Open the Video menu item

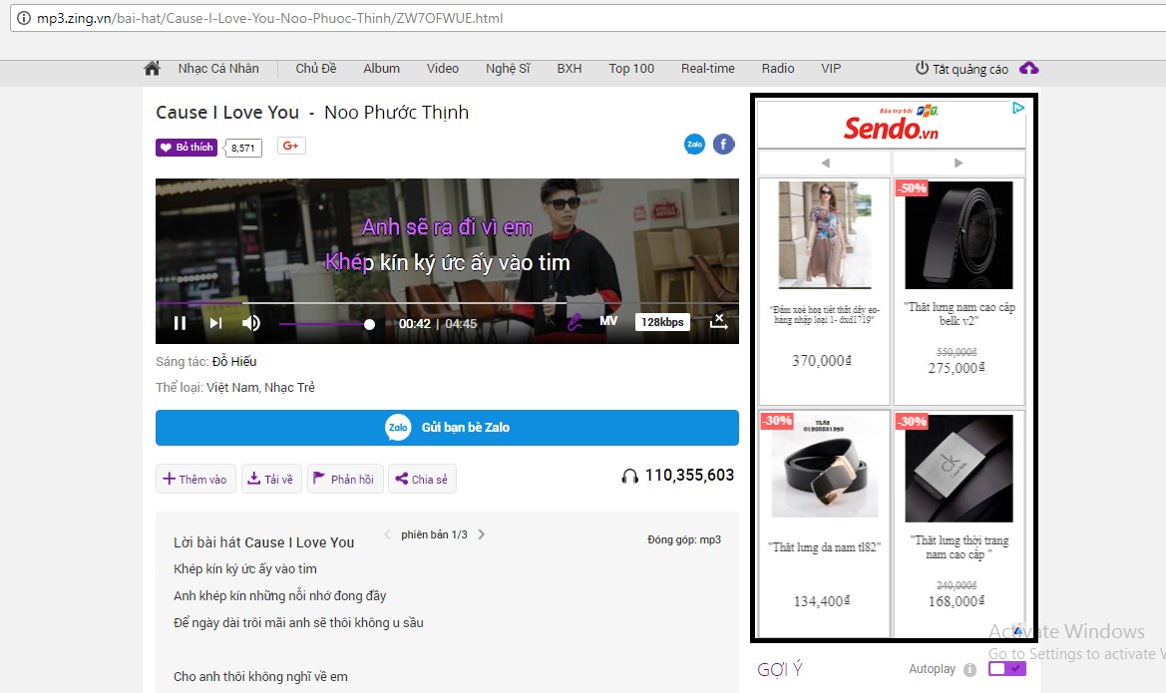[x=443, y=69]
